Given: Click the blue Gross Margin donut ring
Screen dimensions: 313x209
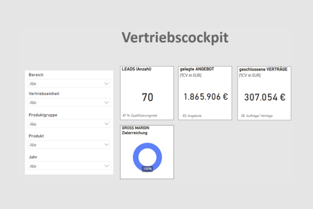Looking at the screenshot, I should coord(136,157).
